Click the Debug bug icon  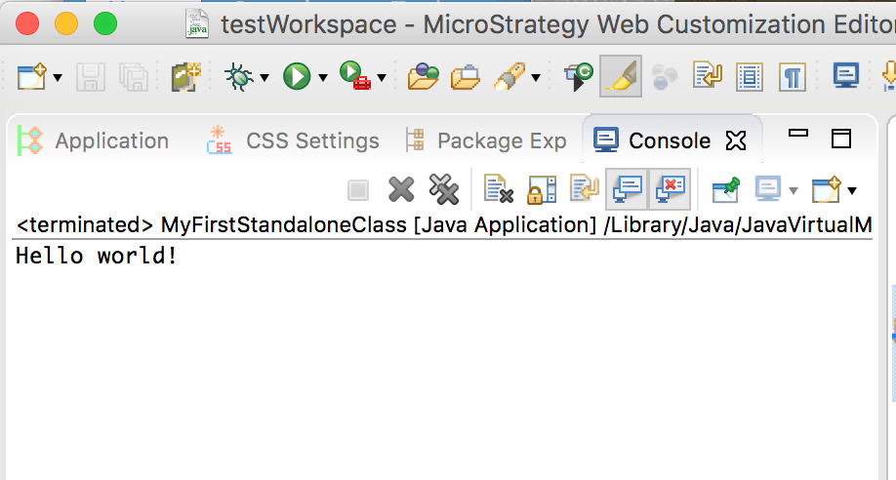pos(237,76)
